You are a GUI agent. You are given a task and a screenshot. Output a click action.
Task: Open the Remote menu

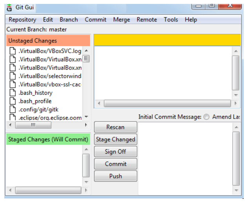pyautogui.click(x=147, y=20)
